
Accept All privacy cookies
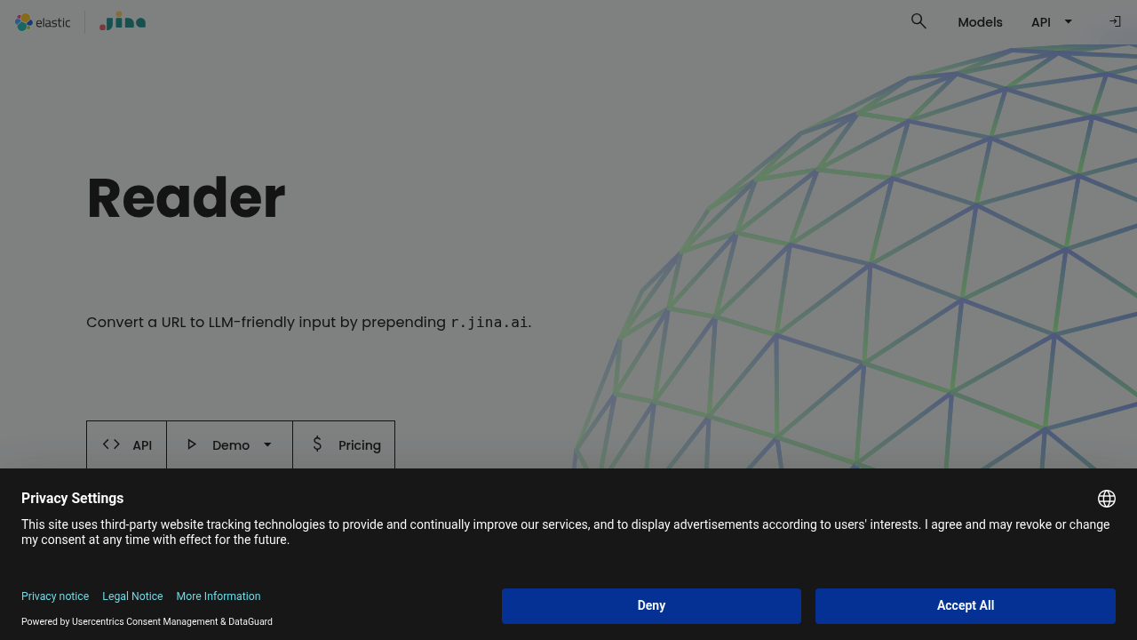coord(966,606)
